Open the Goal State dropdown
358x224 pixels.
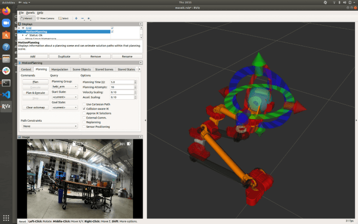click(x=64, y=107)
